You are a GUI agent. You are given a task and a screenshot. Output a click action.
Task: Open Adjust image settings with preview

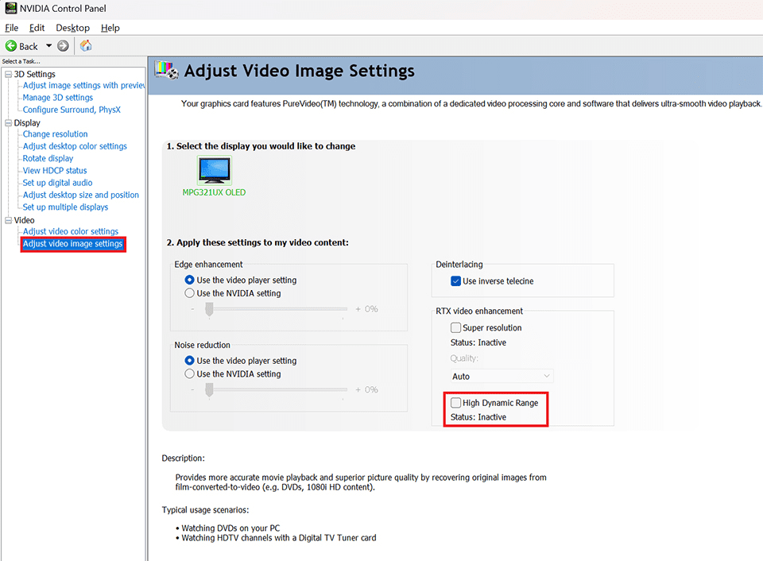coord(83,85)
